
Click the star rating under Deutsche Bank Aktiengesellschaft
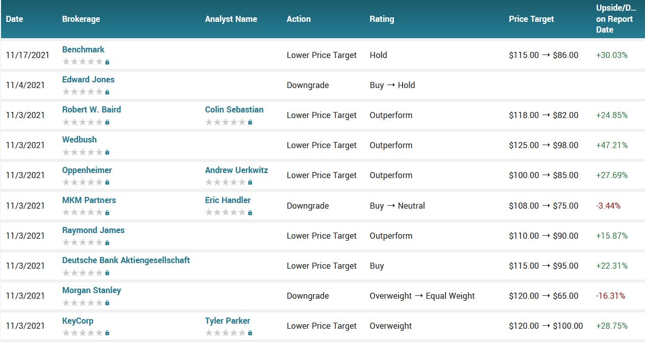[x=83, y=272]
